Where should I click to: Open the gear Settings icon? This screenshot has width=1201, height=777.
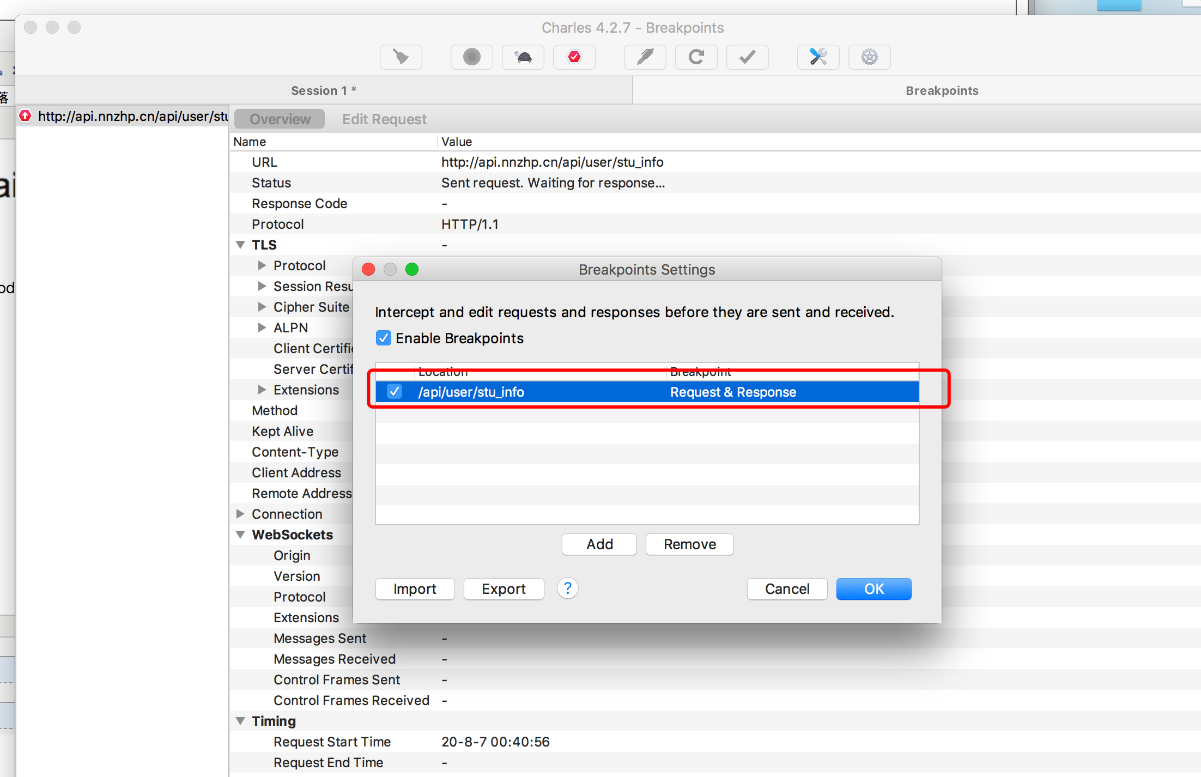[x=869, y=57]
